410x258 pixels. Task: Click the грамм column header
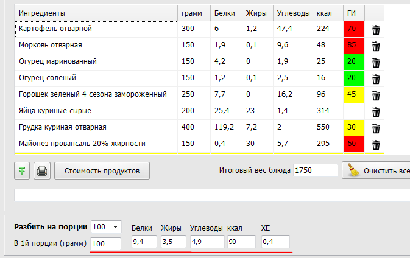click(x=194, y=13)
